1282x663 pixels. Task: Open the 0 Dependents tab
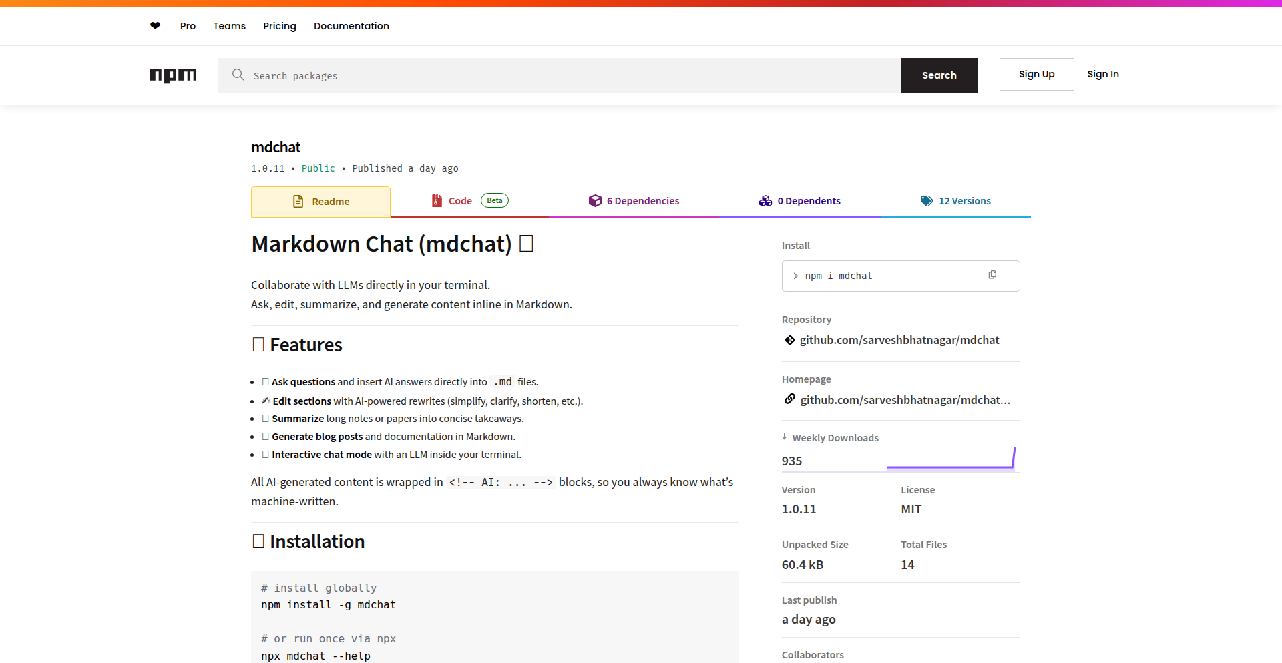(x=800, y=201)
